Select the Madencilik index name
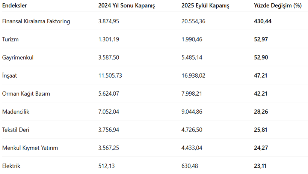 [16, 112]
